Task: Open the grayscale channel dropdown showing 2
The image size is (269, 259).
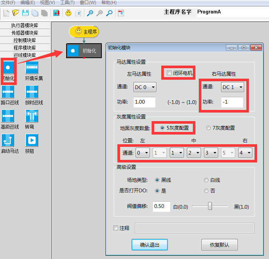Action: 194,153
